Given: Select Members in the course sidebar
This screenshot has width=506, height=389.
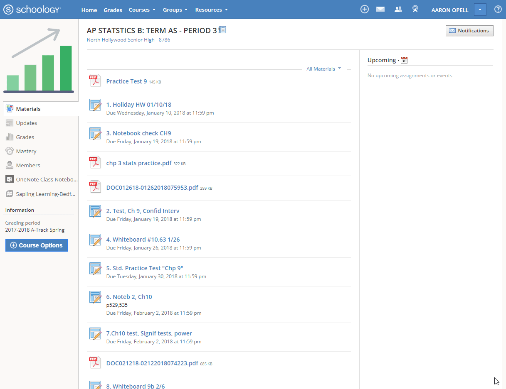Looking at the screenshot, I should (28, 165).
